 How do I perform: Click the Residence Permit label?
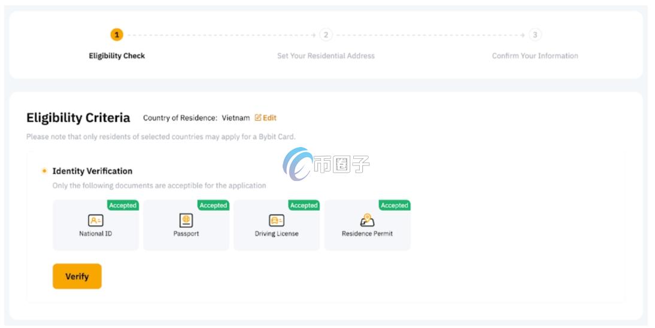tap(367, 234)
